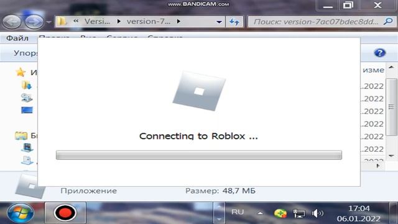398x224 pixels.
Task: Expand the arrow after 'Versi...' breadcrumb
Action: pyautogui.click(x=119, y=22)
